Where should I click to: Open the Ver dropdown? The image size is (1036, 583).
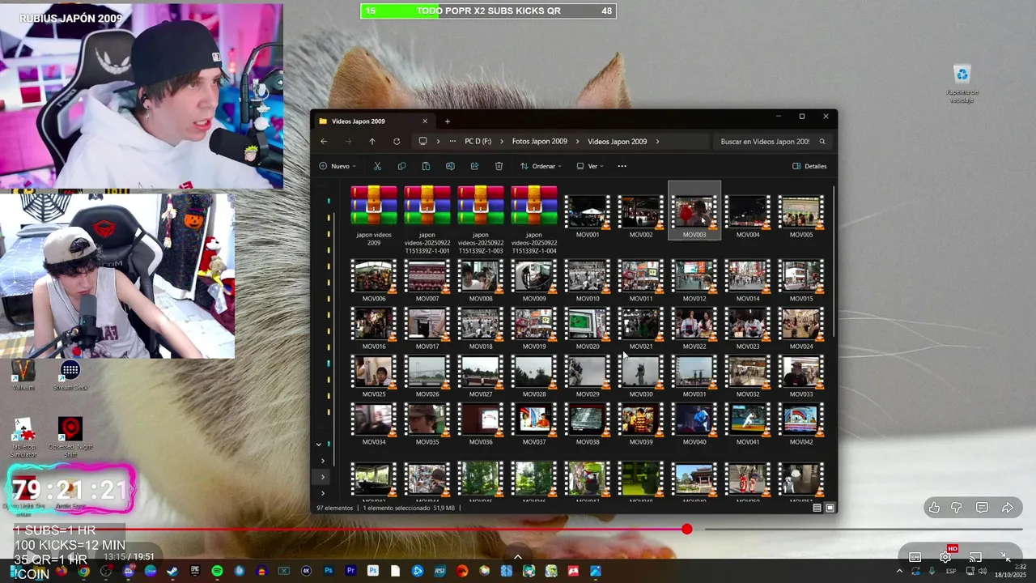590,166
